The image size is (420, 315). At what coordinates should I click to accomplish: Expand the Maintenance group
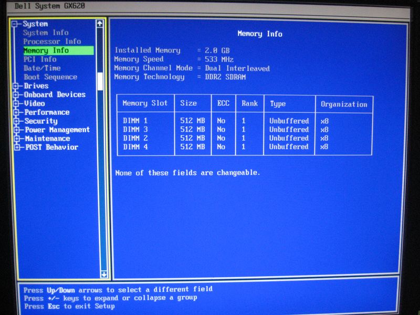(17, 139)
